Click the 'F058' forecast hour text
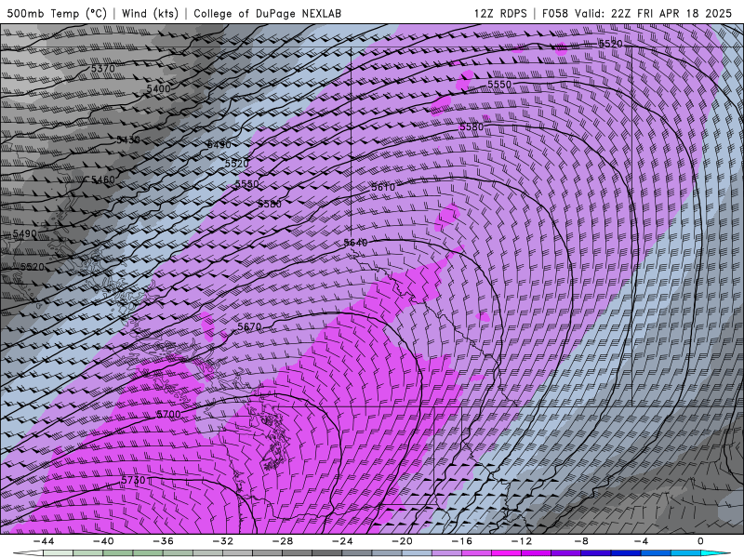Image resolution: width=744 pixels, height=558 pixels. click(555, 13)
